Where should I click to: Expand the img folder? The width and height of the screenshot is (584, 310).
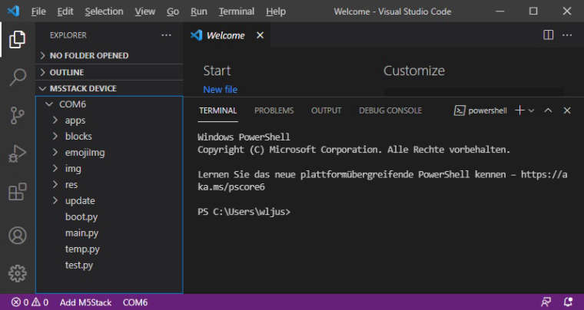109,168
